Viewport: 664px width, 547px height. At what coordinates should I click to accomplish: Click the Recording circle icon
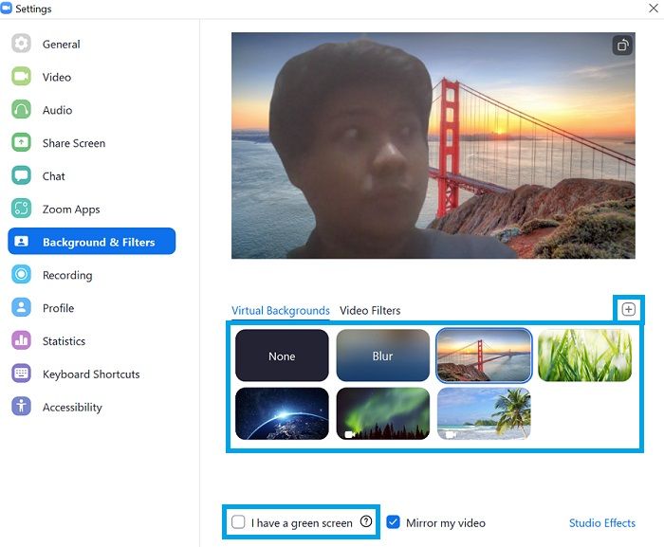pyautogui.click(x=21, y=274)
